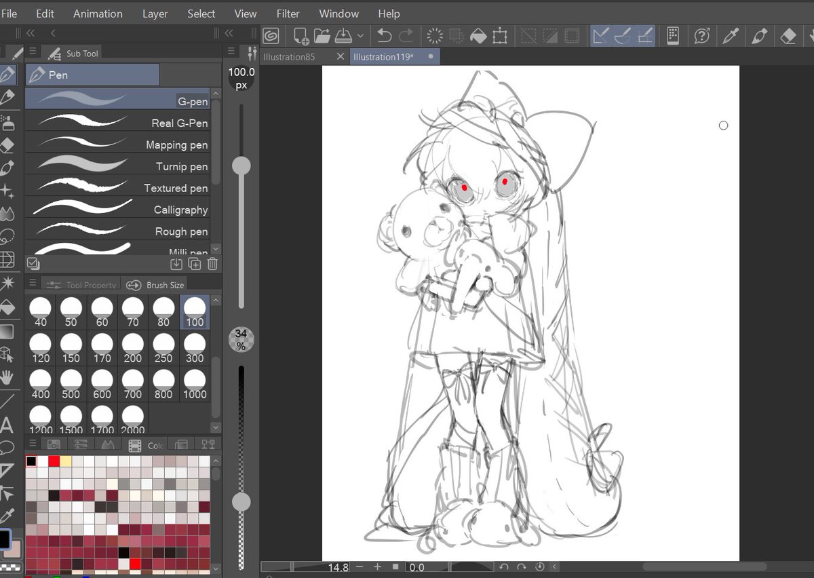Click the Deselect icon
This screenshot has height=578, width=814.
528,35
